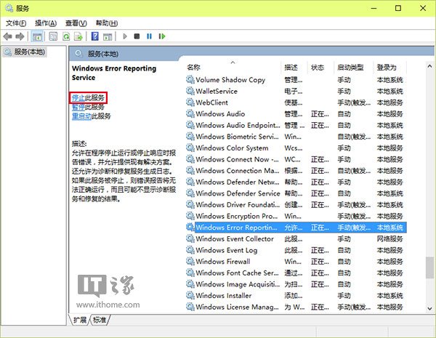Sort by the 启动类型 column header
The height and width of the screenshot is (338, 436).
(351, 67)
